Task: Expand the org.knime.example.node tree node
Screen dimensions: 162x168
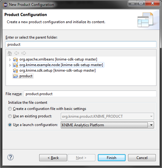Action: 10,65
